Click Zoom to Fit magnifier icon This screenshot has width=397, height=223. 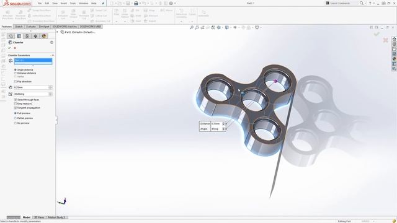192,27
